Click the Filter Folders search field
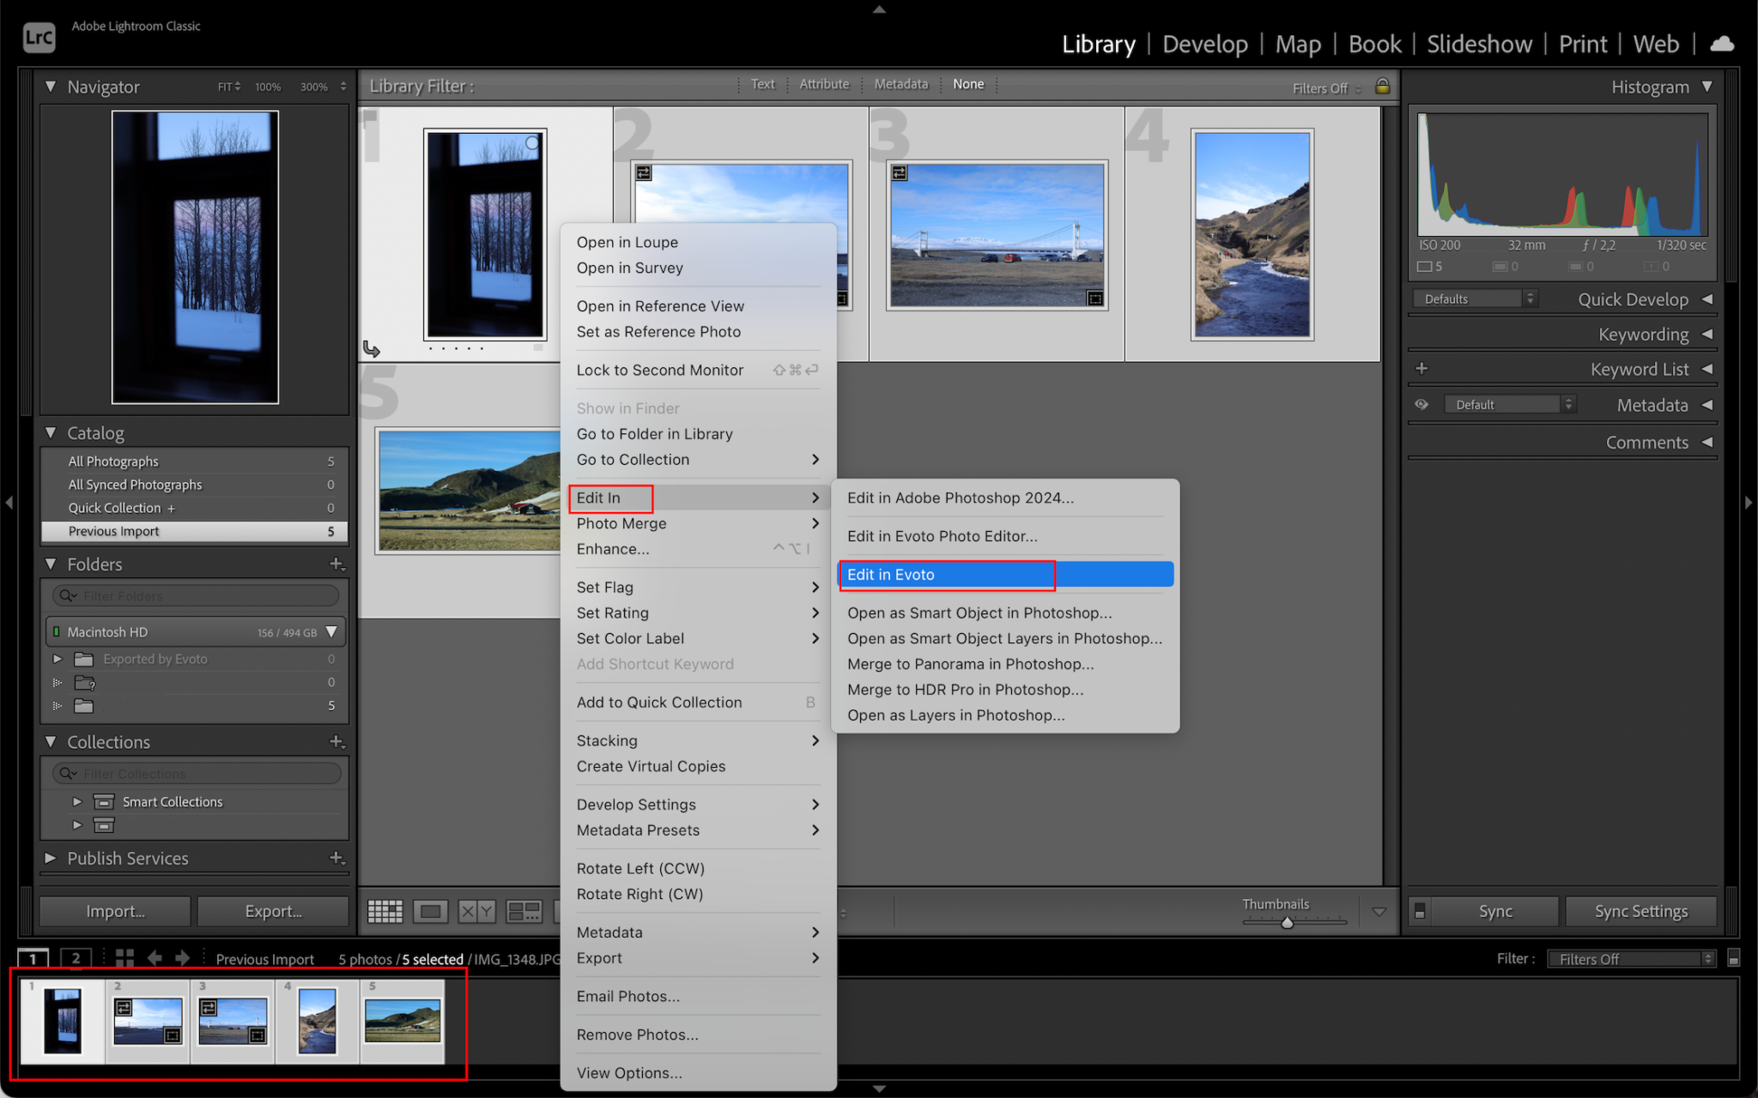Image resolution: width=1758 pixels, height=1098 pixels. click(196, 595)
